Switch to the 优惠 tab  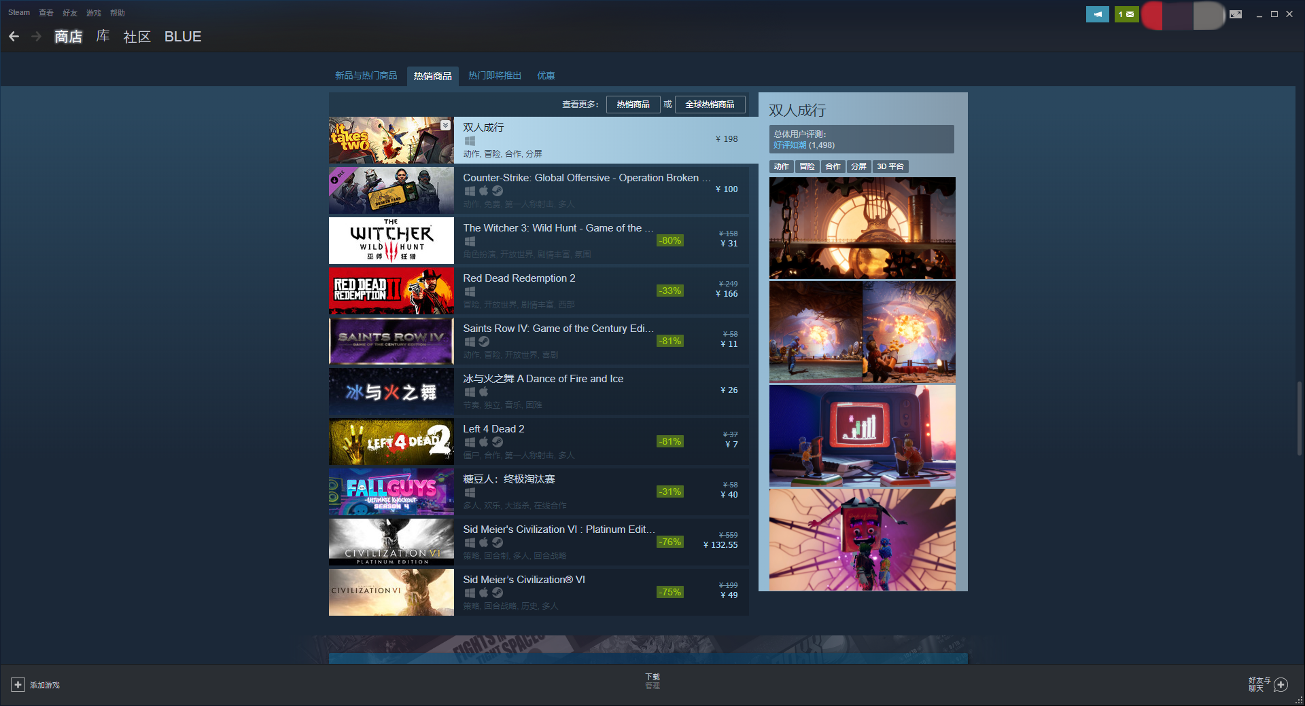pos(546,76)
